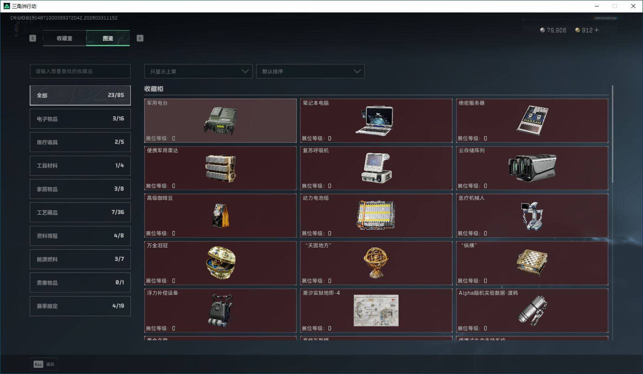This screenshot has width=643, height=374.
Task: Open the 潮汐监狱地图-4 item
Action: coord(376,310)
